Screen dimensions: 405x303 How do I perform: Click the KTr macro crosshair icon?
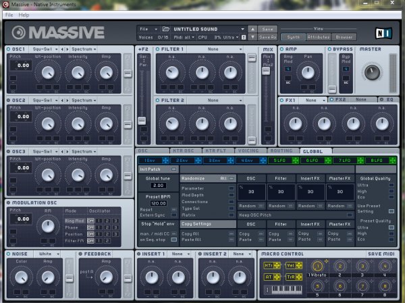pos(277,265)
